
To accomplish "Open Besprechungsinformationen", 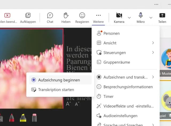I will pos(126,87).
